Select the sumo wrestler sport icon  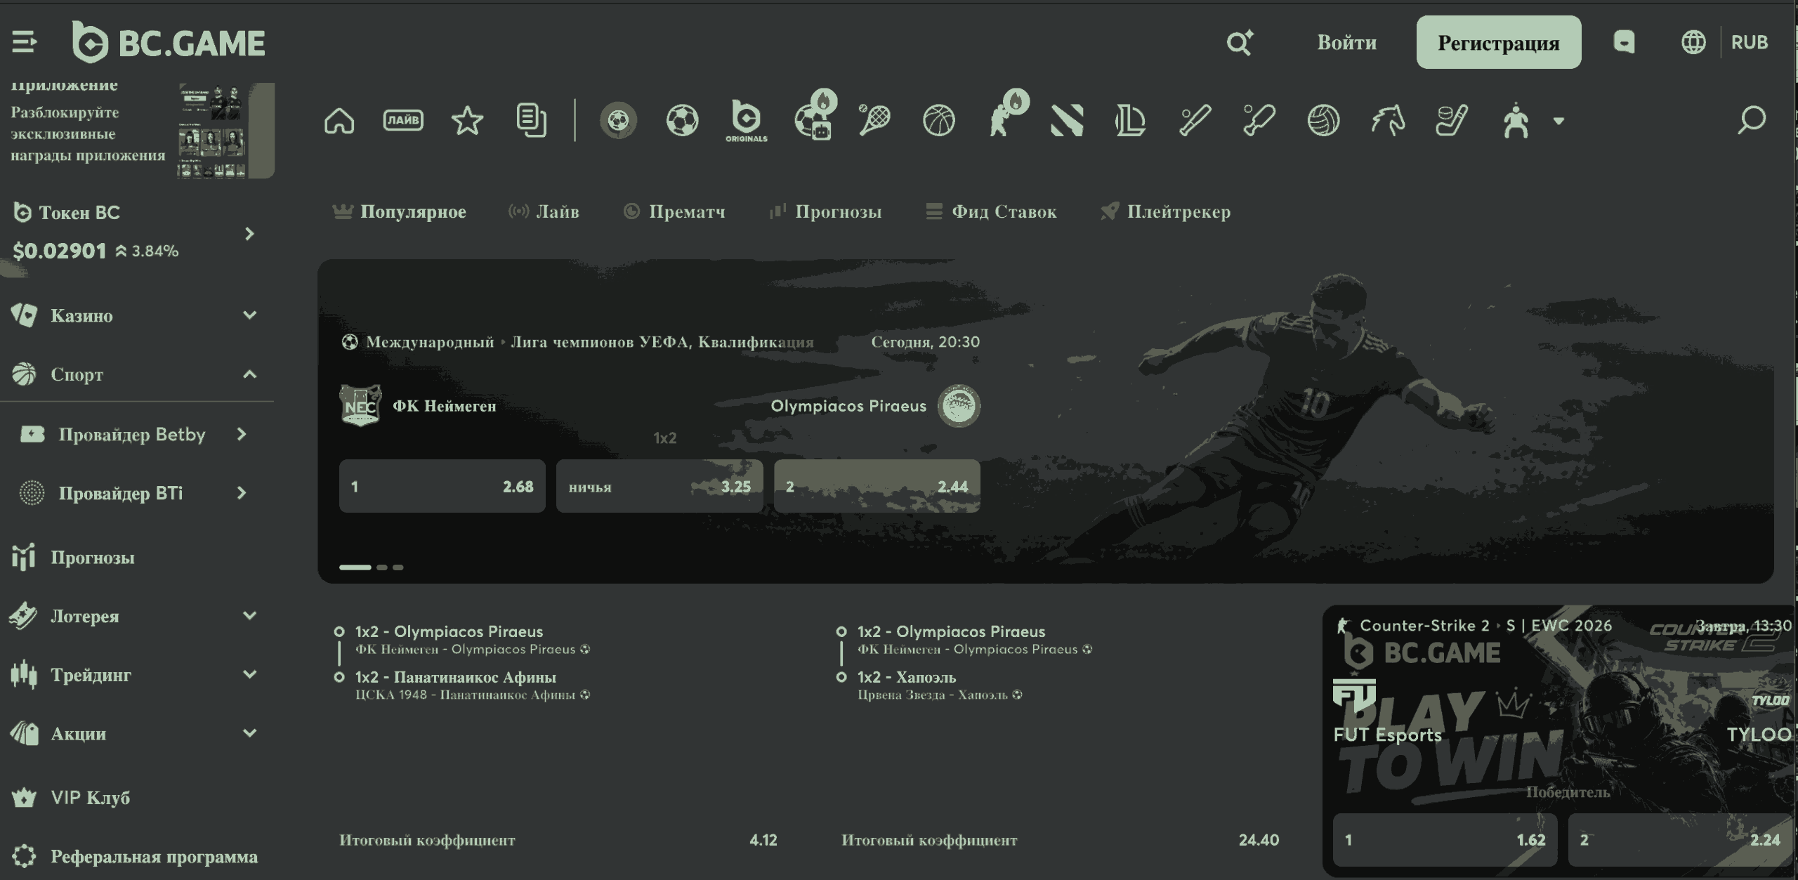point(1516,120)
